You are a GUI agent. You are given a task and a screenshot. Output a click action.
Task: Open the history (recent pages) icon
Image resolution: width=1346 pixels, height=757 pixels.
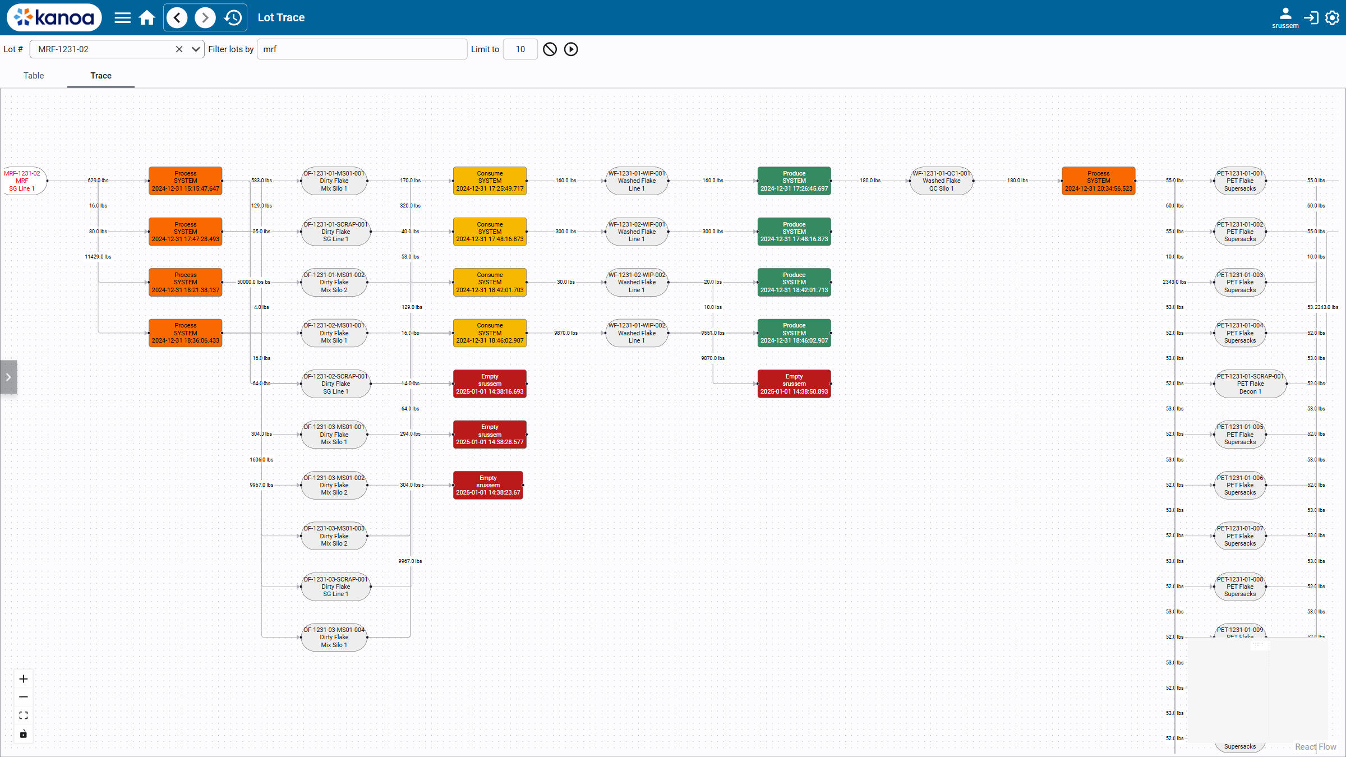[233, 17]
